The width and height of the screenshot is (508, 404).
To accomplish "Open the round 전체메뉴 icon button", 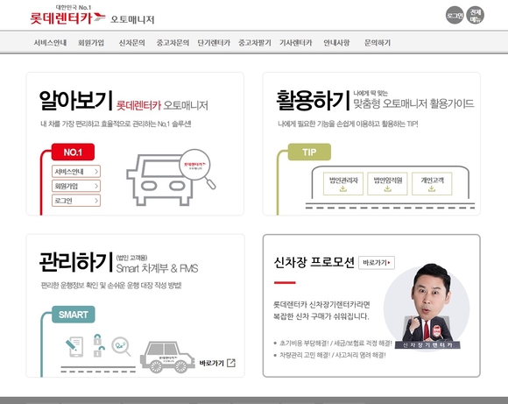I will (x=476, y=15).
